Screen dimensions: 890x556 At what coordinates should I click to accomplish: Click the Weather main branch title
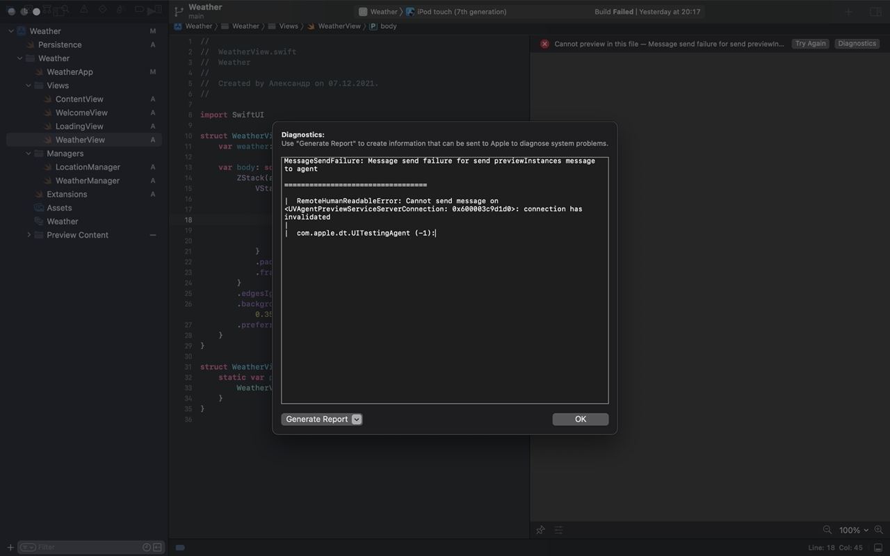[205, 11]
